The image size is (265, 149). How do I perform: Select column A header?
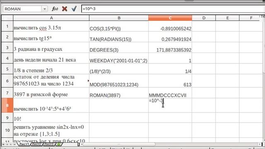click(x=51, y=18)
